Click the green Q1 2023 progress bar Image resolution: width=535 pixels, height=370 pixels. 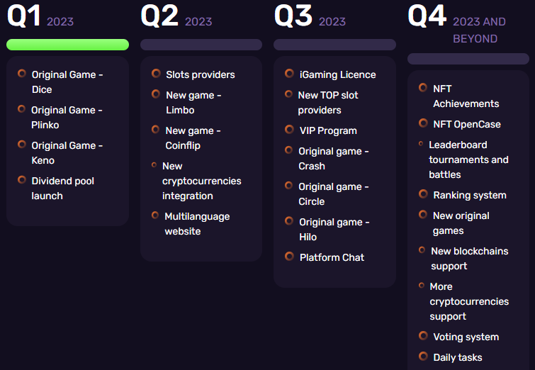point(67,45)
